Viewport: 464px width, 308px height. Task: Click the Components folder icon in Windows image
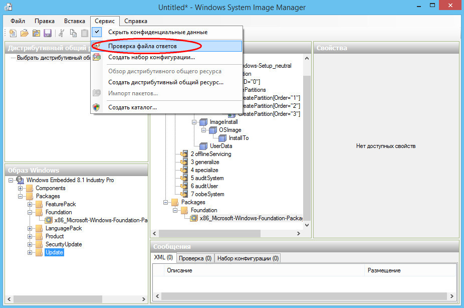coord(29,188)
